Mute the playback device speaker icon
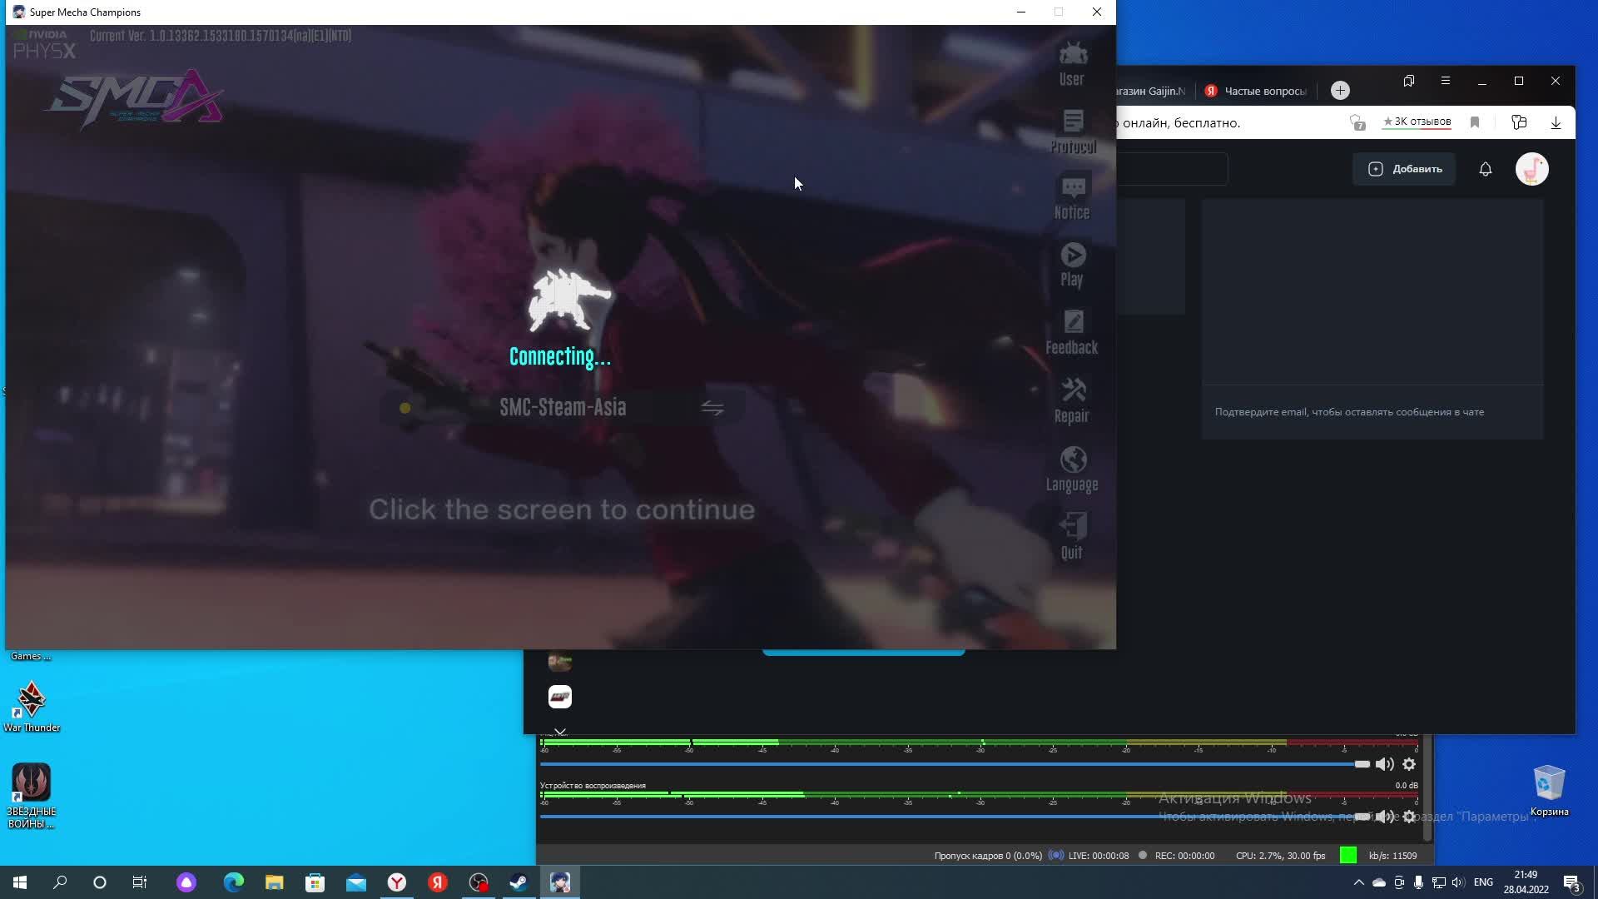Screen dimensions: 1598x899 (x=1384, y=817)
